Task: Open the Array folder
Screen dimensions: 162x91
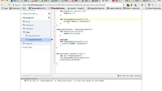Action: click(28, 22)
